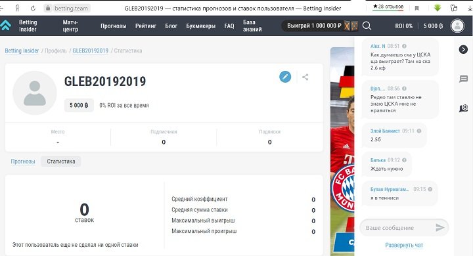This screenshot has height=256, width=473.
Task: Open the Букмекеры navigation item
Action: pyautogui.click(x=200, y=26)
